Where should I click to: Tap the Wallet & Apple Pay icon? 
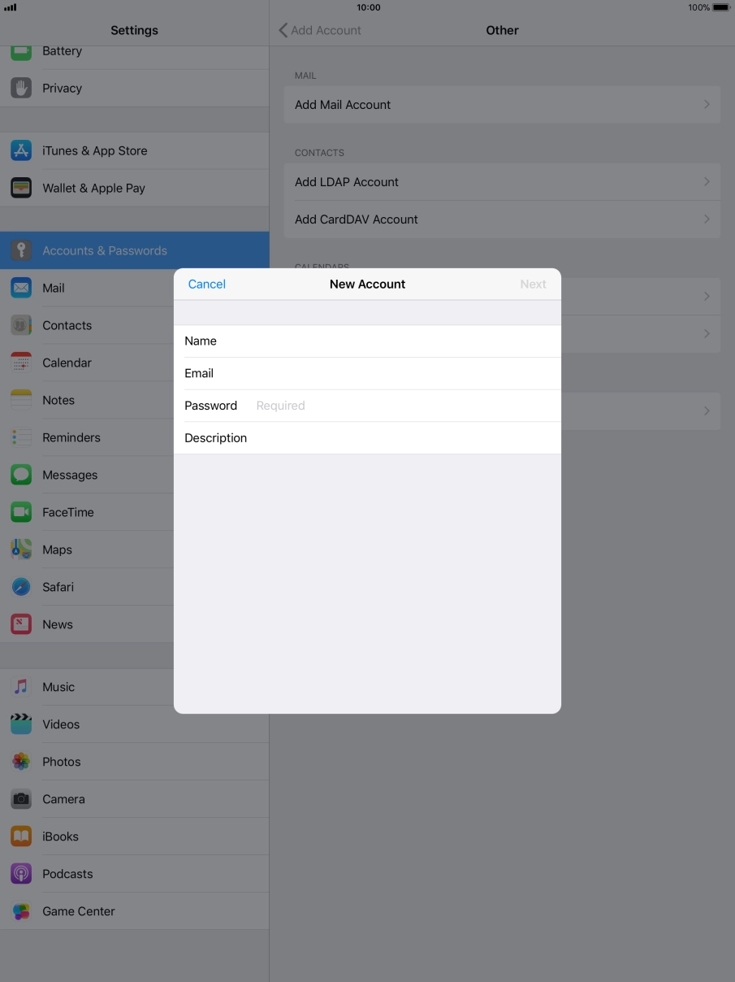point(21,188)
